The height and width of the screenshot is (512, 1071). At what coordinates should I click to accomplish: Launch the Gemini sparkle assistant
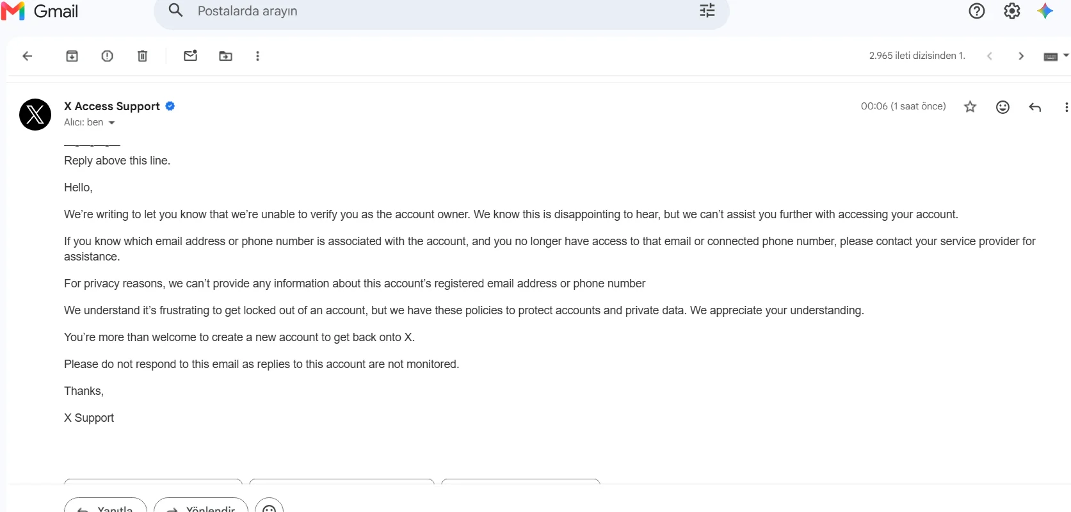[x=1045, y=11]
